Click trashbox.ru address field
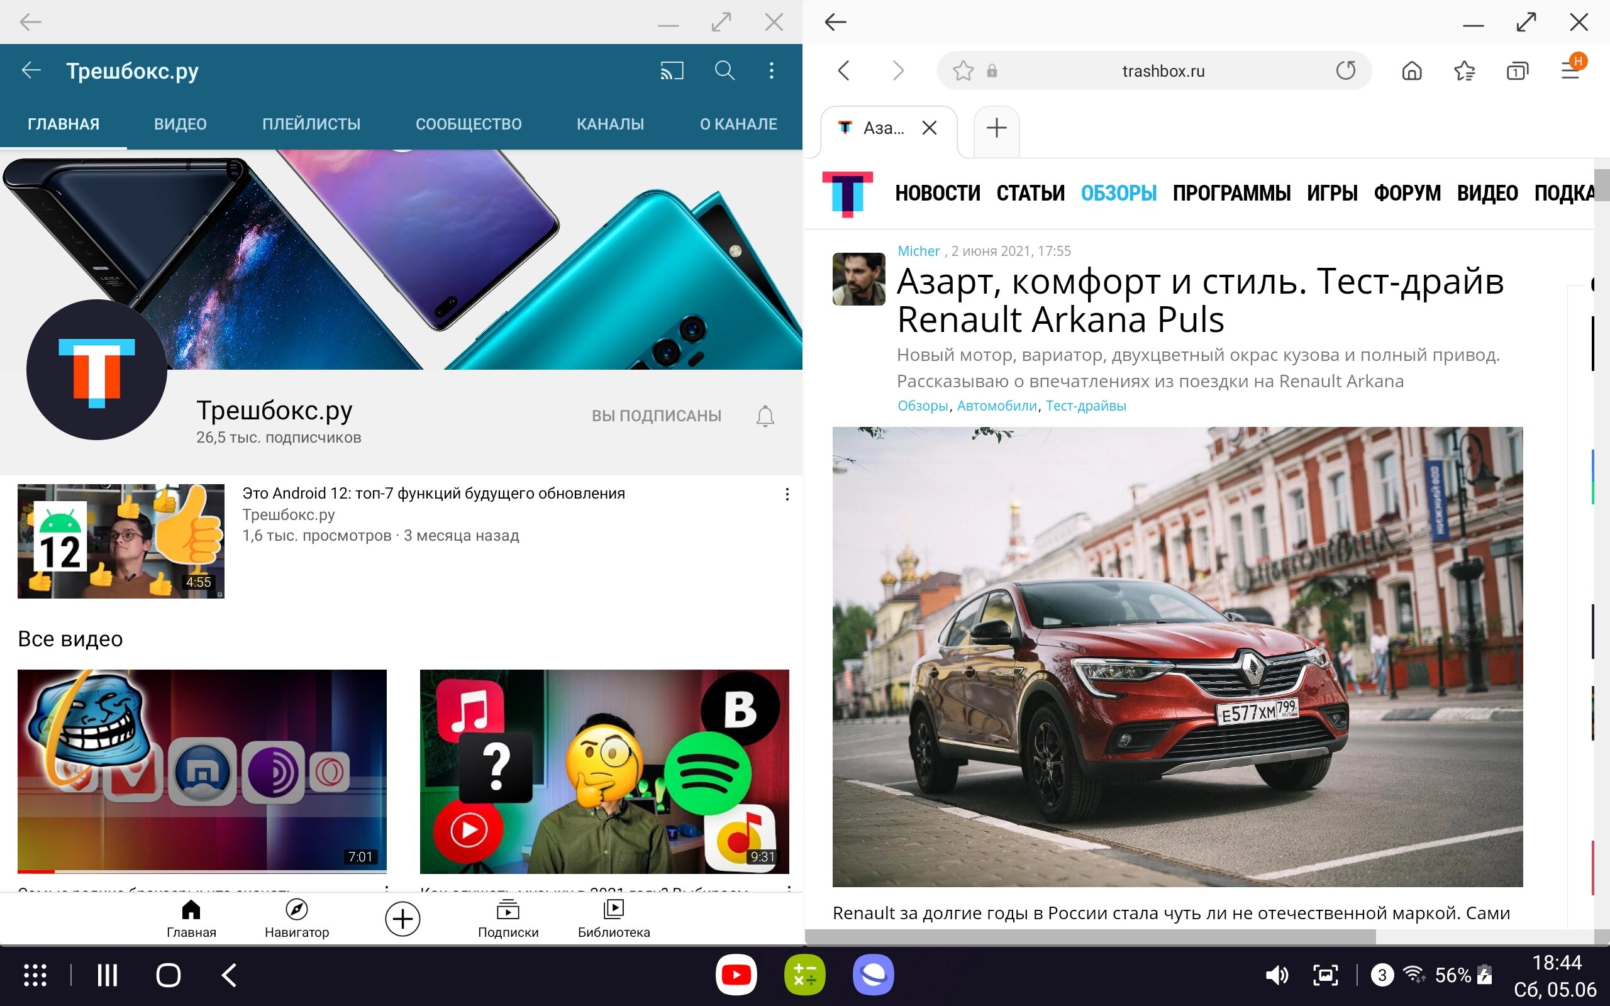The height and width of the screenshot is (1006, 1610). tap(1163, 70)
